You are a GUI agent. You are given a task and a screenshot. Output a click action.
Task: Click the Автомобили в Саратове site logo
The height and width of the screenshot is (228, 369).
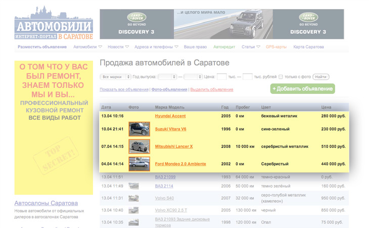pyautogui.click(x=54, y=24)
